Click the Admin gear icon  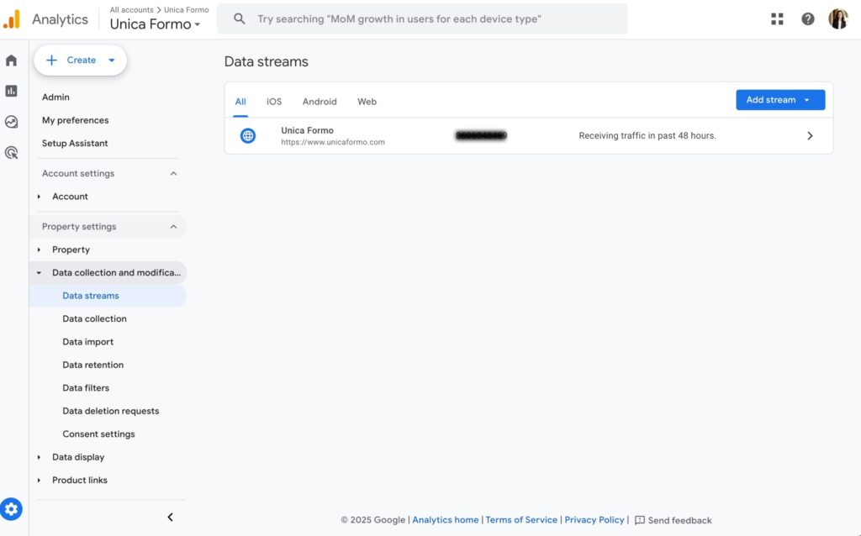click(x=11, y=508)
